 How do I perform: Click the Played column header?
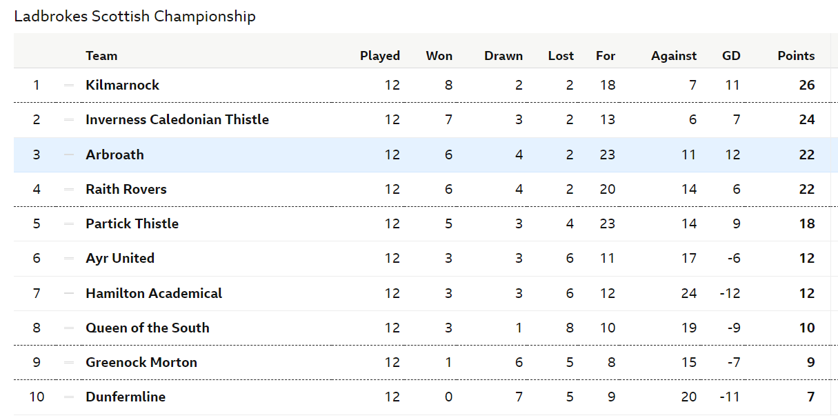click(x=380, y=57)
